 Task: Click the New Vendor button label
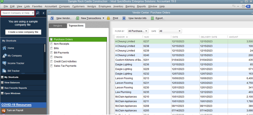click(64, 18)
